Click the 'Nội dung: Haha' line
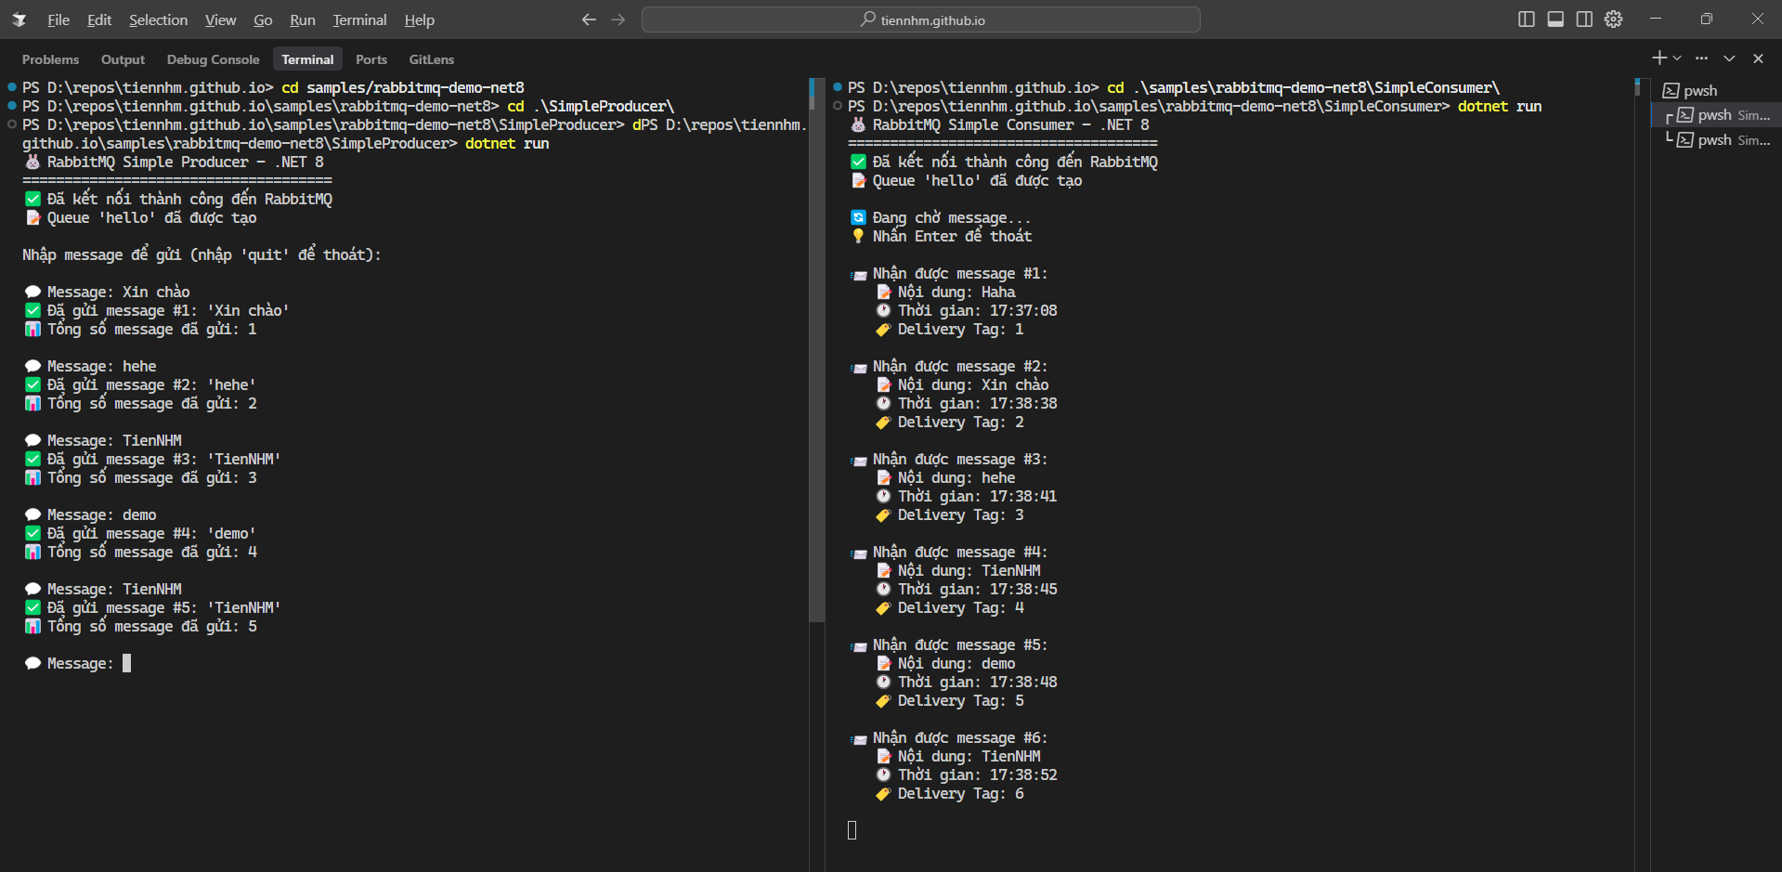 point(945,292)
